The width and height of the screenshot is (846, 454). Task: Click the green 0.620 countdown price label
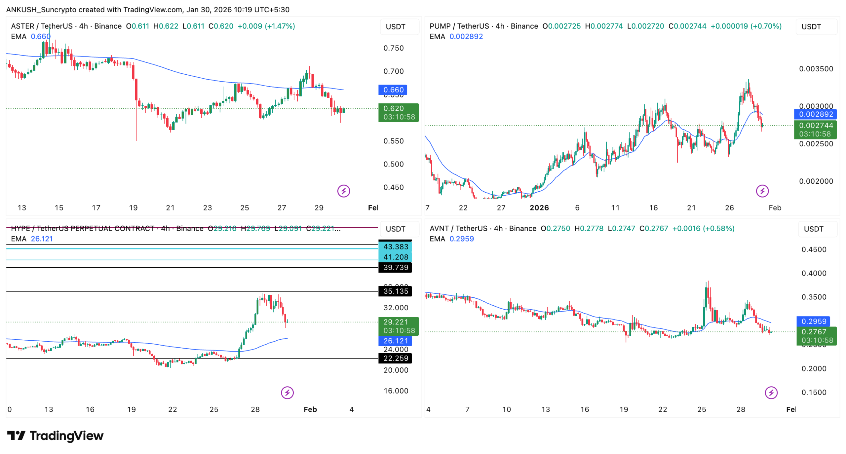(x=398, y=113)
